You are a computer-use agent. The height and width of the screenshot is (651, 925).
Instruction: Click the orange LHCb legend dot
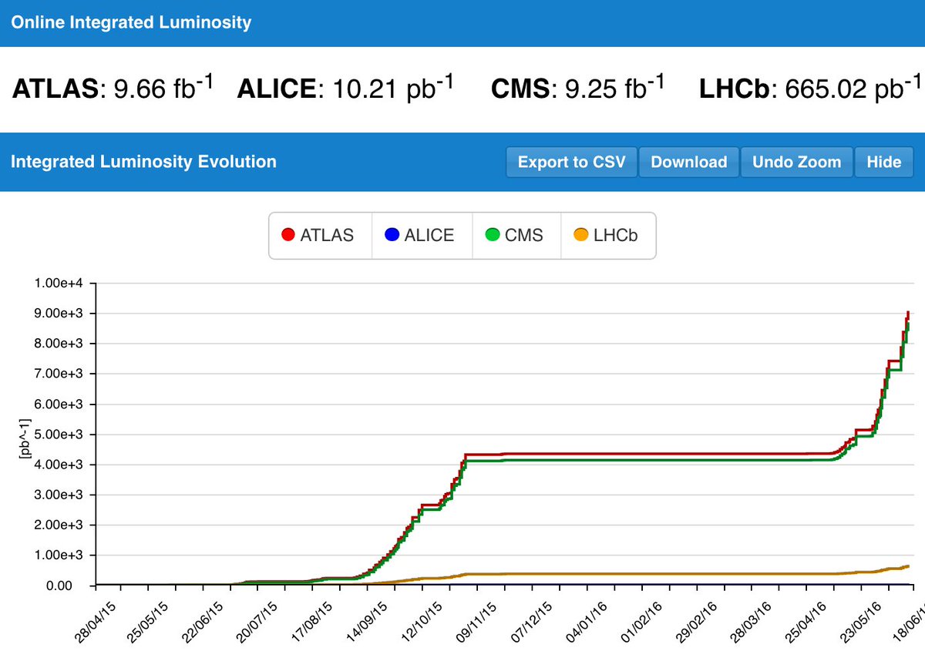(582, 236)
